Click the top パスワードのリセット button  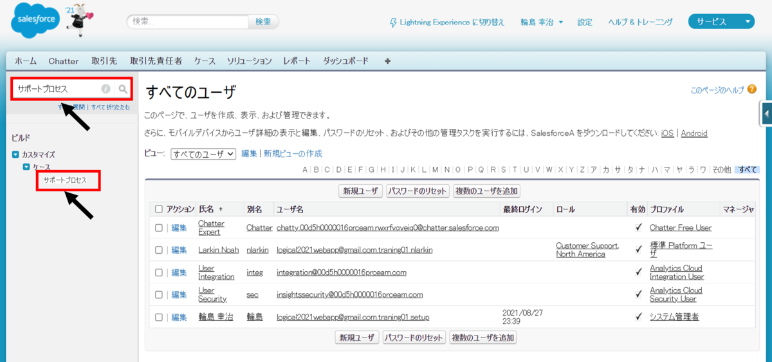[x=418, y=191]
